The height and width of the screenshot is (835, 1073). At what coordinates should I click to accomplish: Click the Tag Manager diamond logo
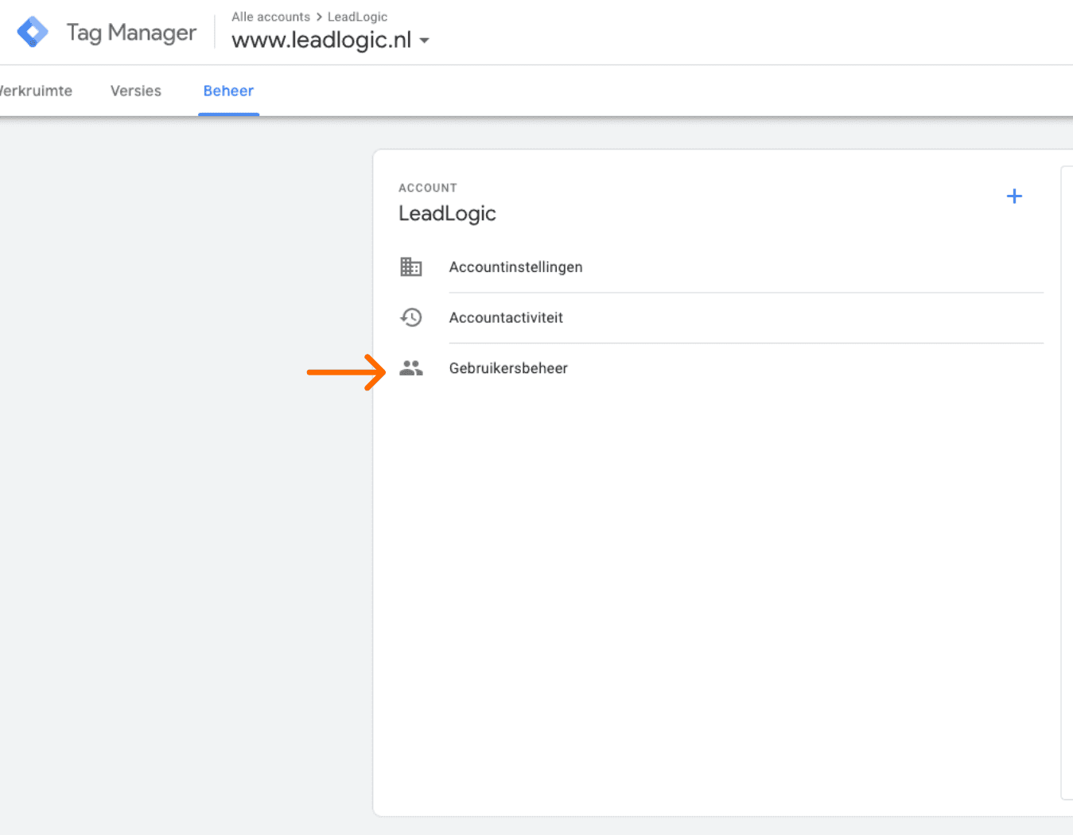(x=33, y=33)
